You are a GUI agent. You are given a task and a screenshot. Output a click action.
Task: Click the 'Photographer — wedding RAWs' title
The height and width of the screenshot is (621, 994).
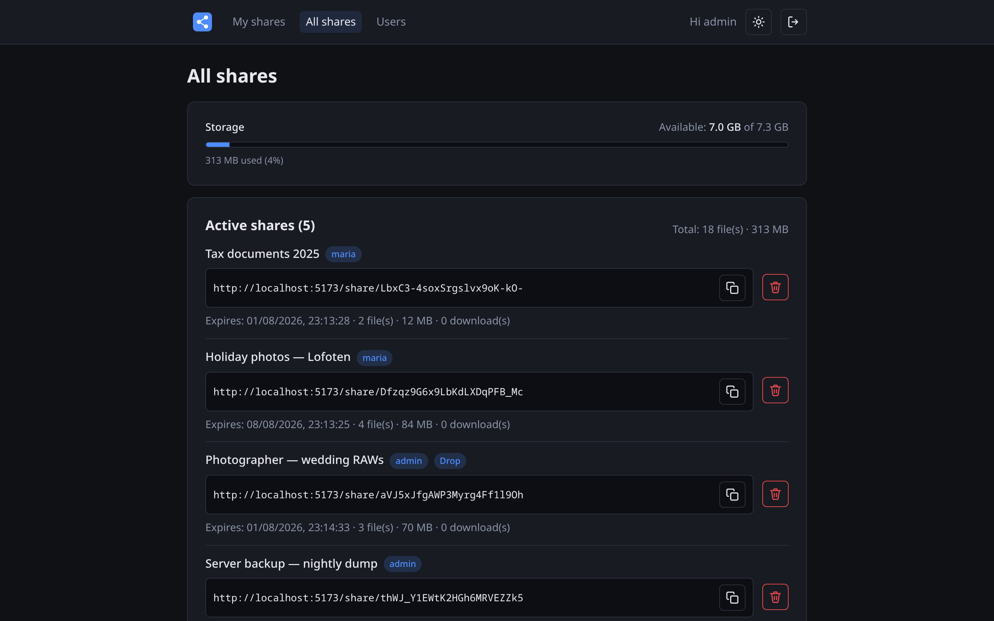point(294,460)
